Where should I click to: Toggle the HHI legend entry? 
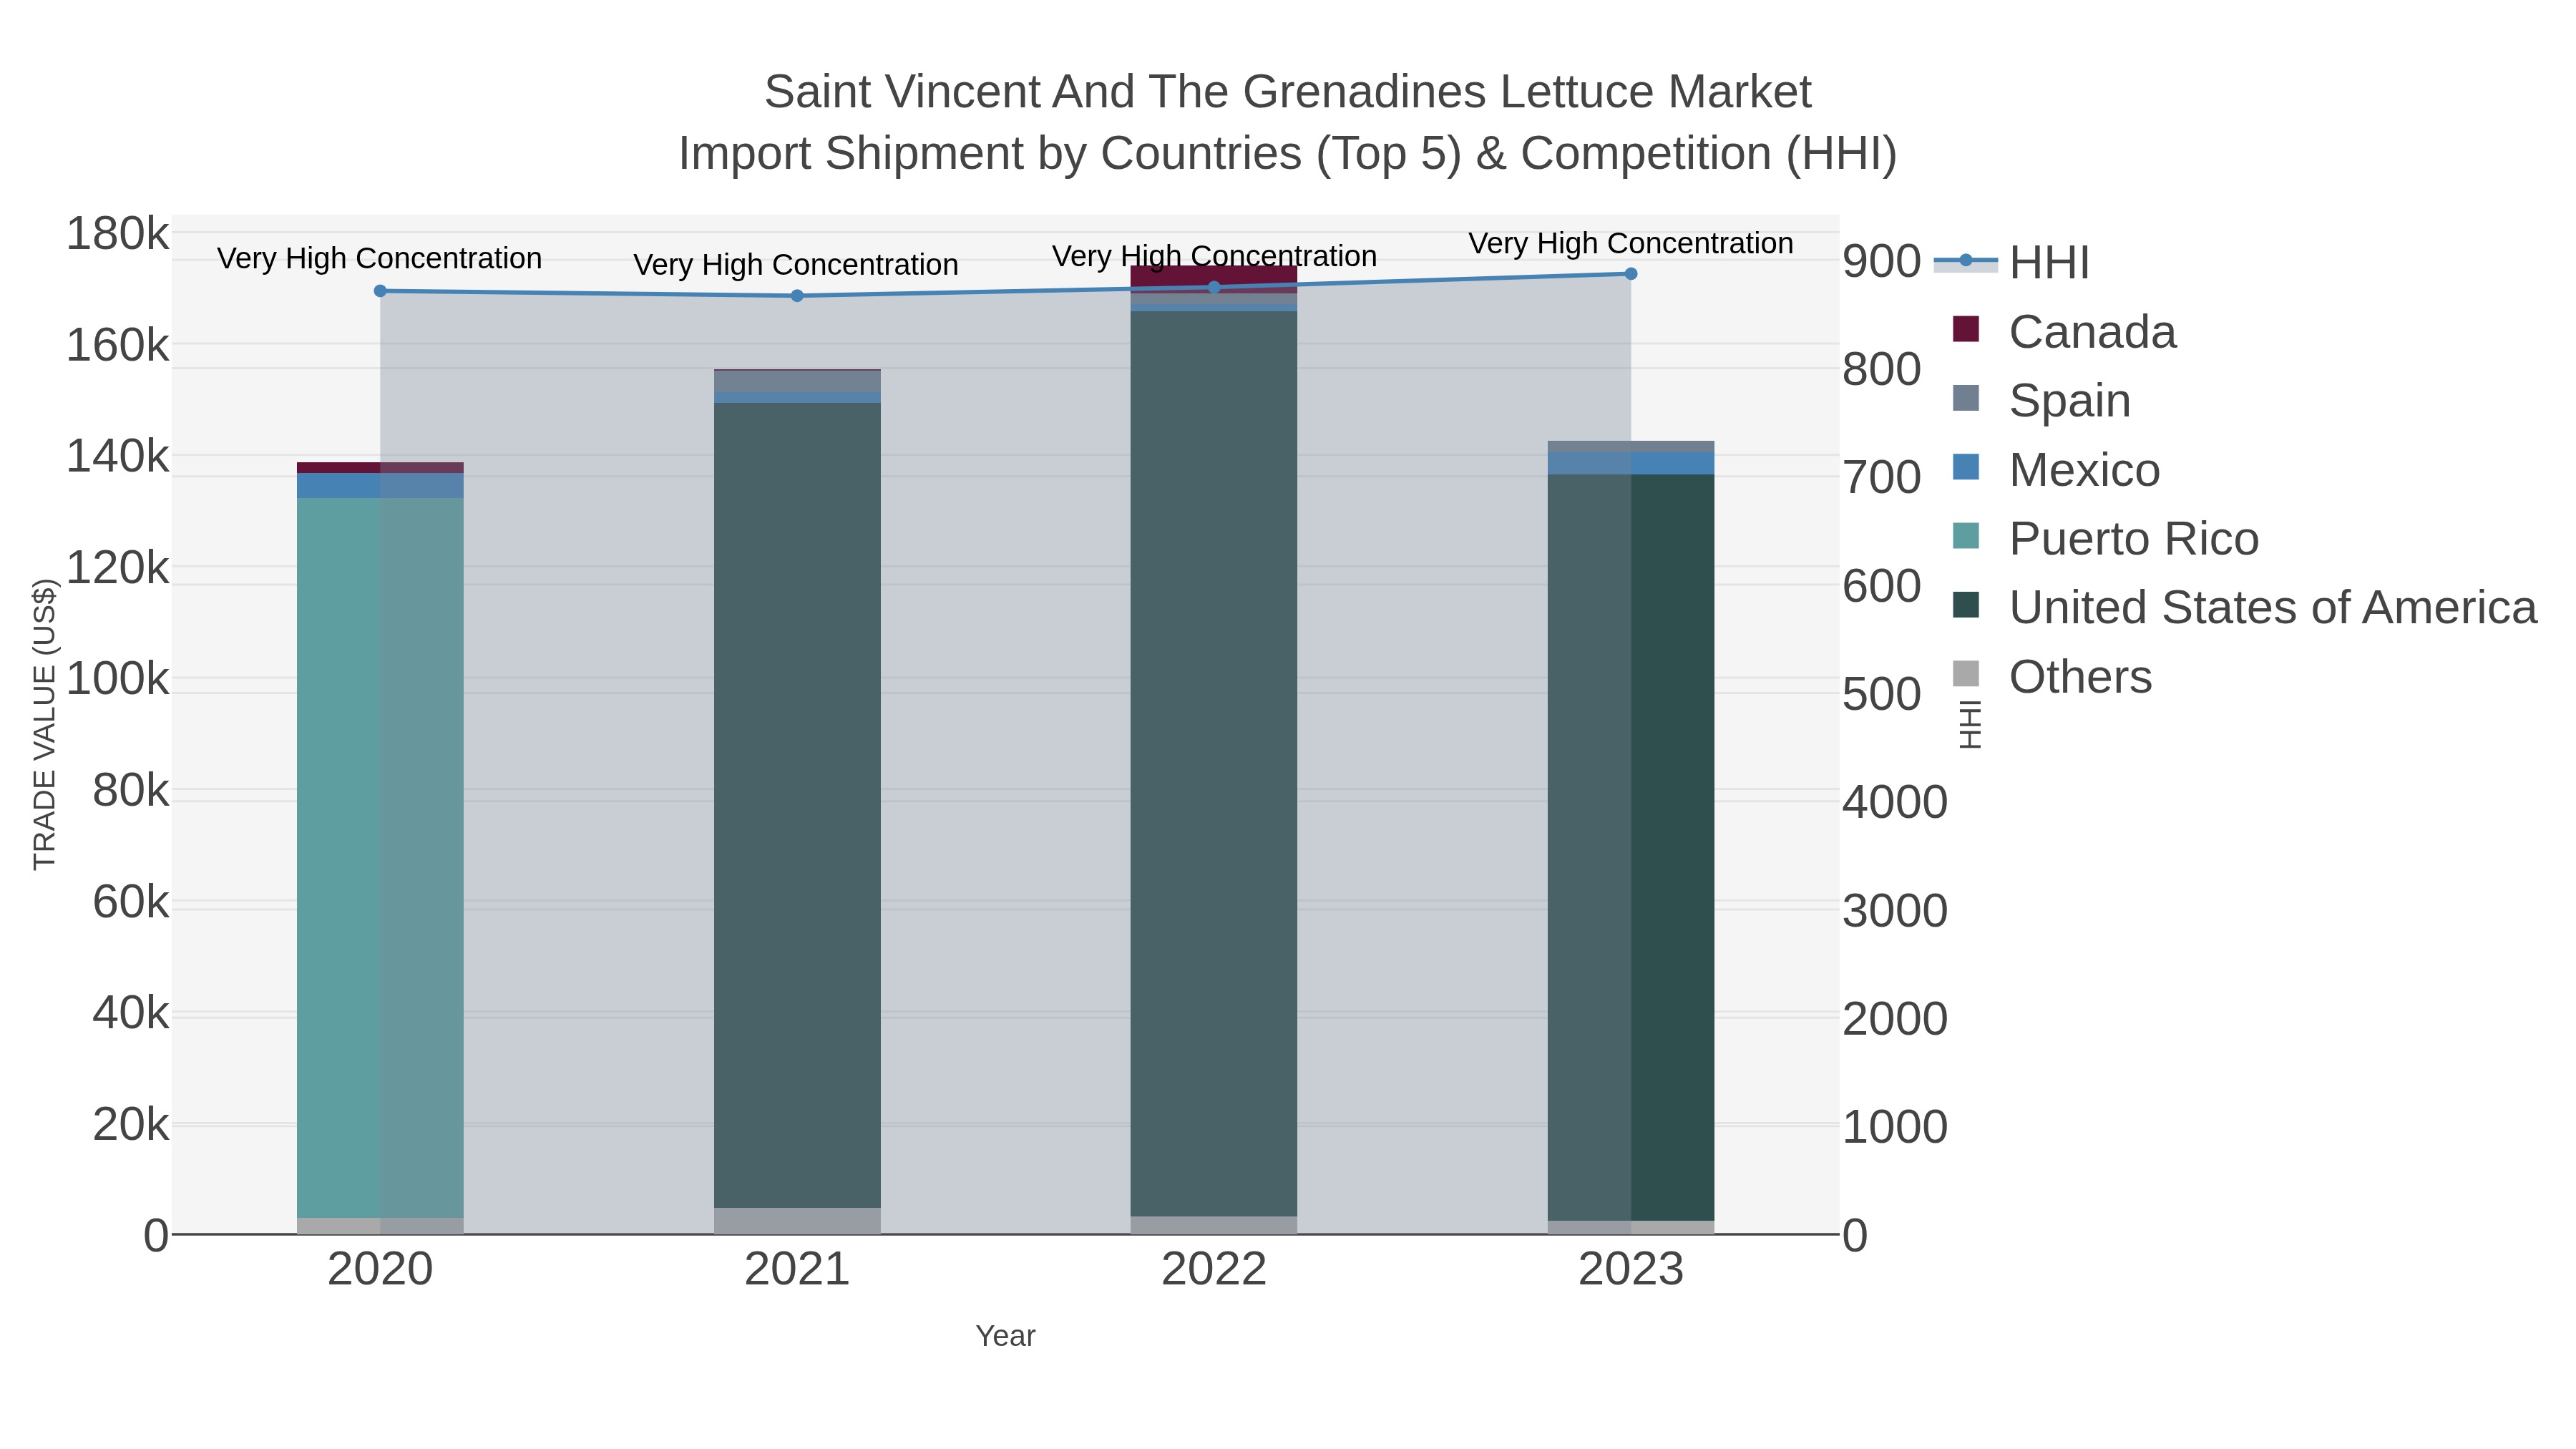tap(2012, 263)
